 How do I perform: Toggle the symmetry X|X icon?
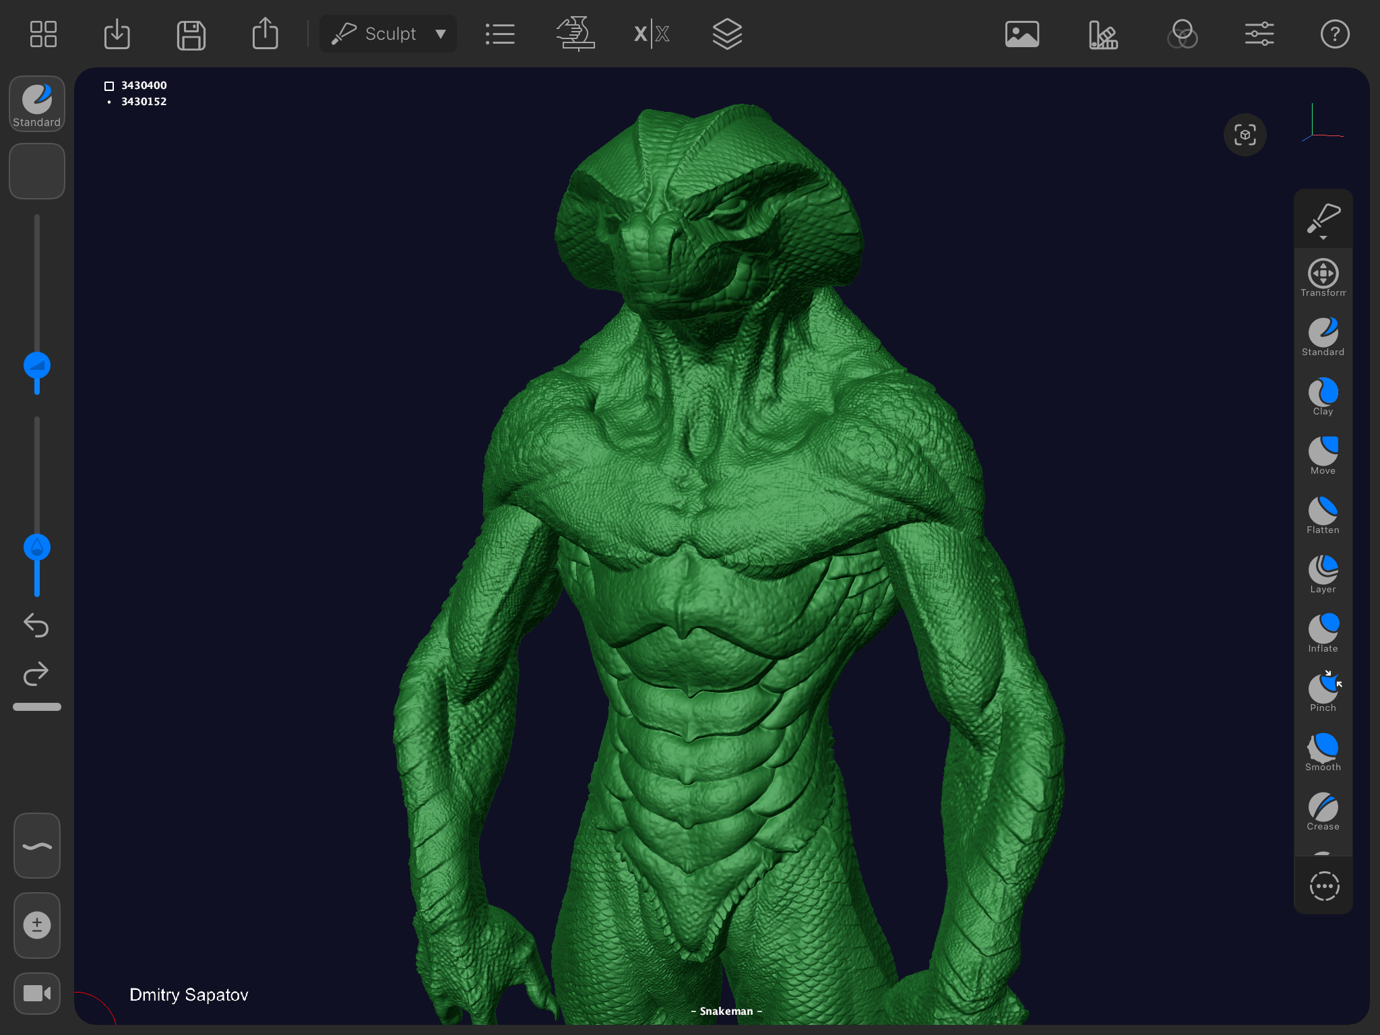click(652, 34)
